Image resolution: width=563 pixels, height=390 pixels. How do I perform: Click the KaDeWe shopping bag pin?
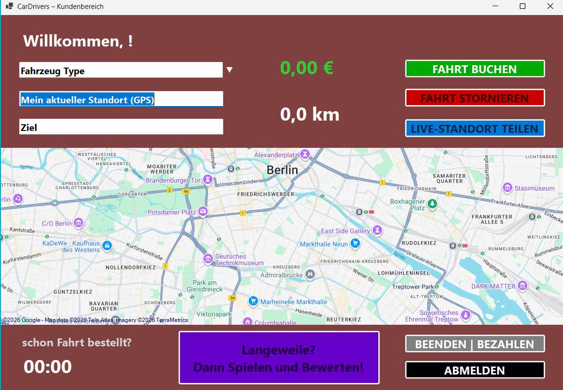[x=107, y=245]
